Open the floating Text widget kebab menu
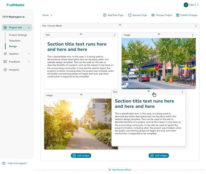Image resolution: width=206 pixels, height=174 pixels. [182, 92]
